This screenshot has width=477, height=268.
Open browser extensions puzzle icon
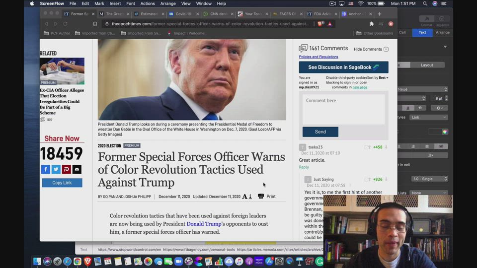371,24
